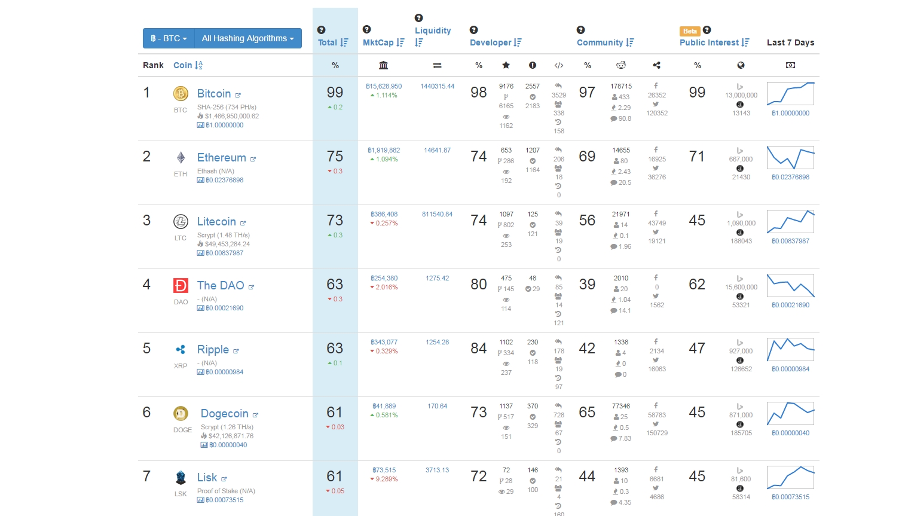
Task: Open the Dogecoin coin link
Action: tap(224, 413)
